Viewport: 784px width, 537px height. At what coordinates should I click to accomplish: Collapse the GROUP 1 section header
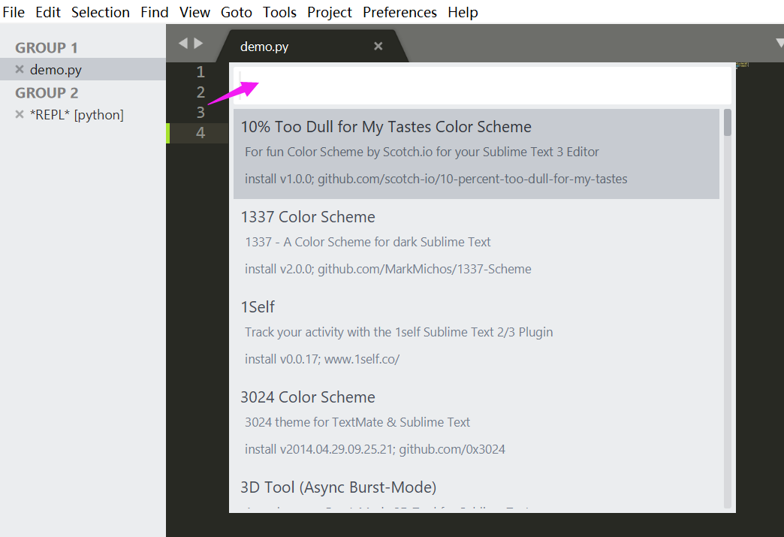click(x=47, y=47)
